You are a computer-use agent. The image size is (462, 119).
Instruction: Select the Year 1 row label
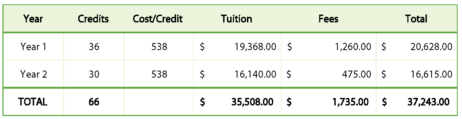pos(33,47)
